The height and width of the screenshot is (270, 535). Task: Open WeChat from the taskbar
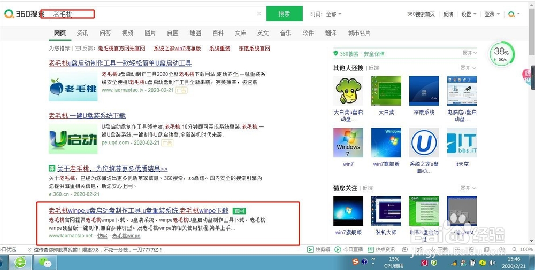click(44, 263)
